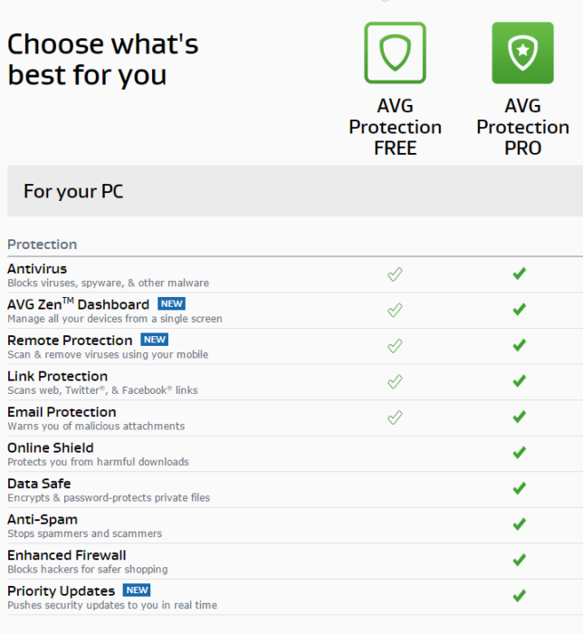Select the AVG Protection FREE title
Screen dimensions: 583x634
(x=395, y=127)
